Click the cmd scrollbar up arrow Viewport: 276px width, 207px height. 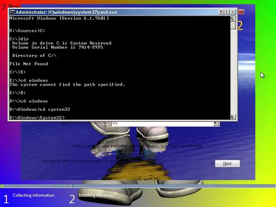pyautogui.click(x=233, y=19)
